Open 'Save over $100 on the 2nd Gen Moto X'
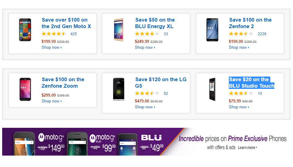Image resolution: width=293 pixels, height=167 pixels. coord(66,23)
